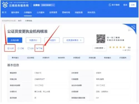Click the 下载 download icon
139x104 pixels.
pos(37,48)
